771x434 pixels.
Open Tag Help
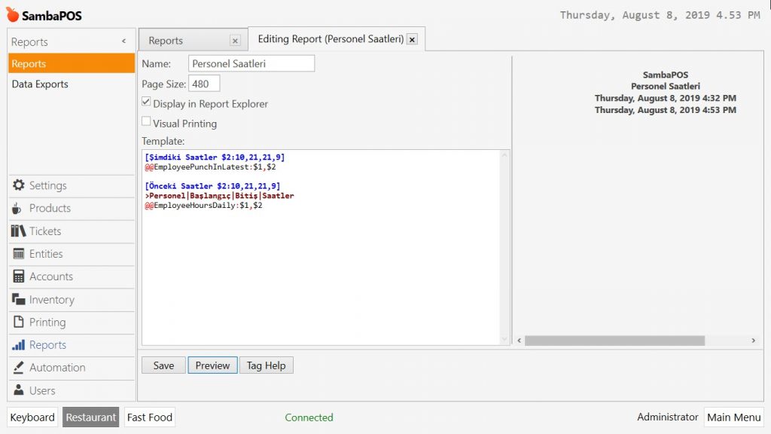click(266, 365)
